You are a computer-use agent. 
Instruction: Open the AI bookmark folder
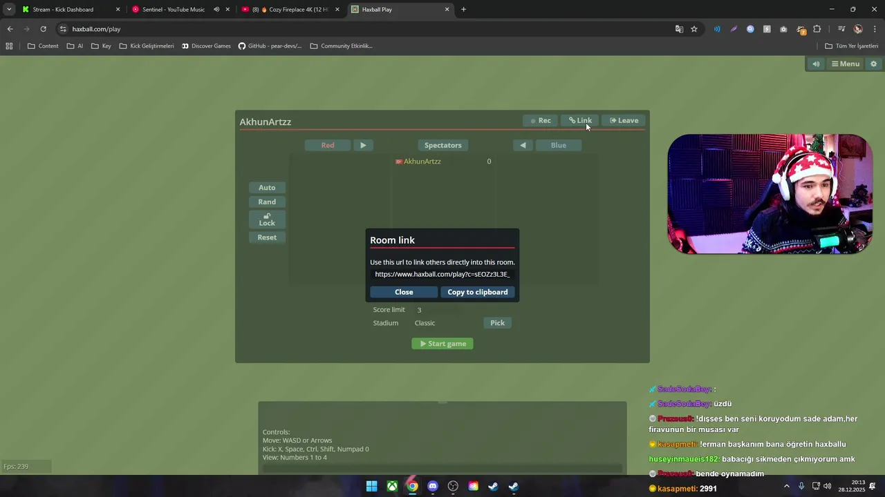(x=75, y=46)
